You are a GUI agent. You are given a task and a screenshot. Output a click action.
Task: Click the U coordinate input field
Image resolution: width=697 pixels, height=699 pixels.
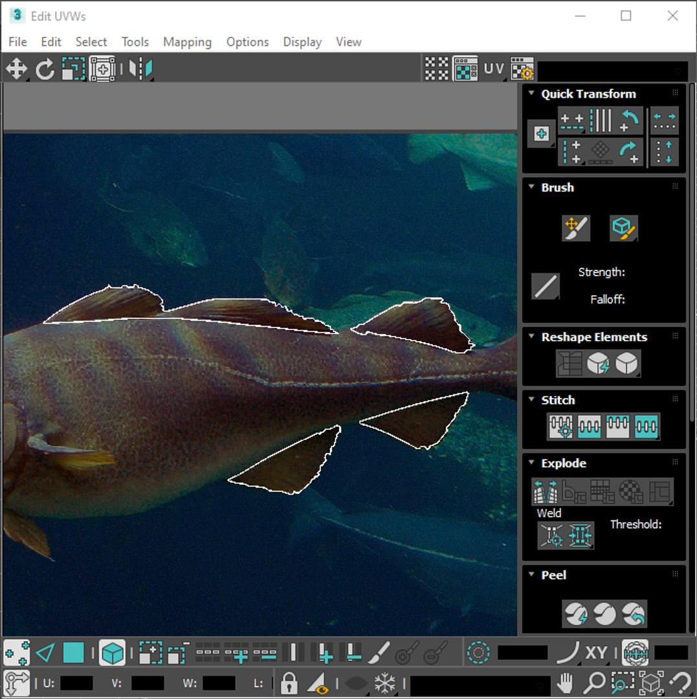(76, 683)
